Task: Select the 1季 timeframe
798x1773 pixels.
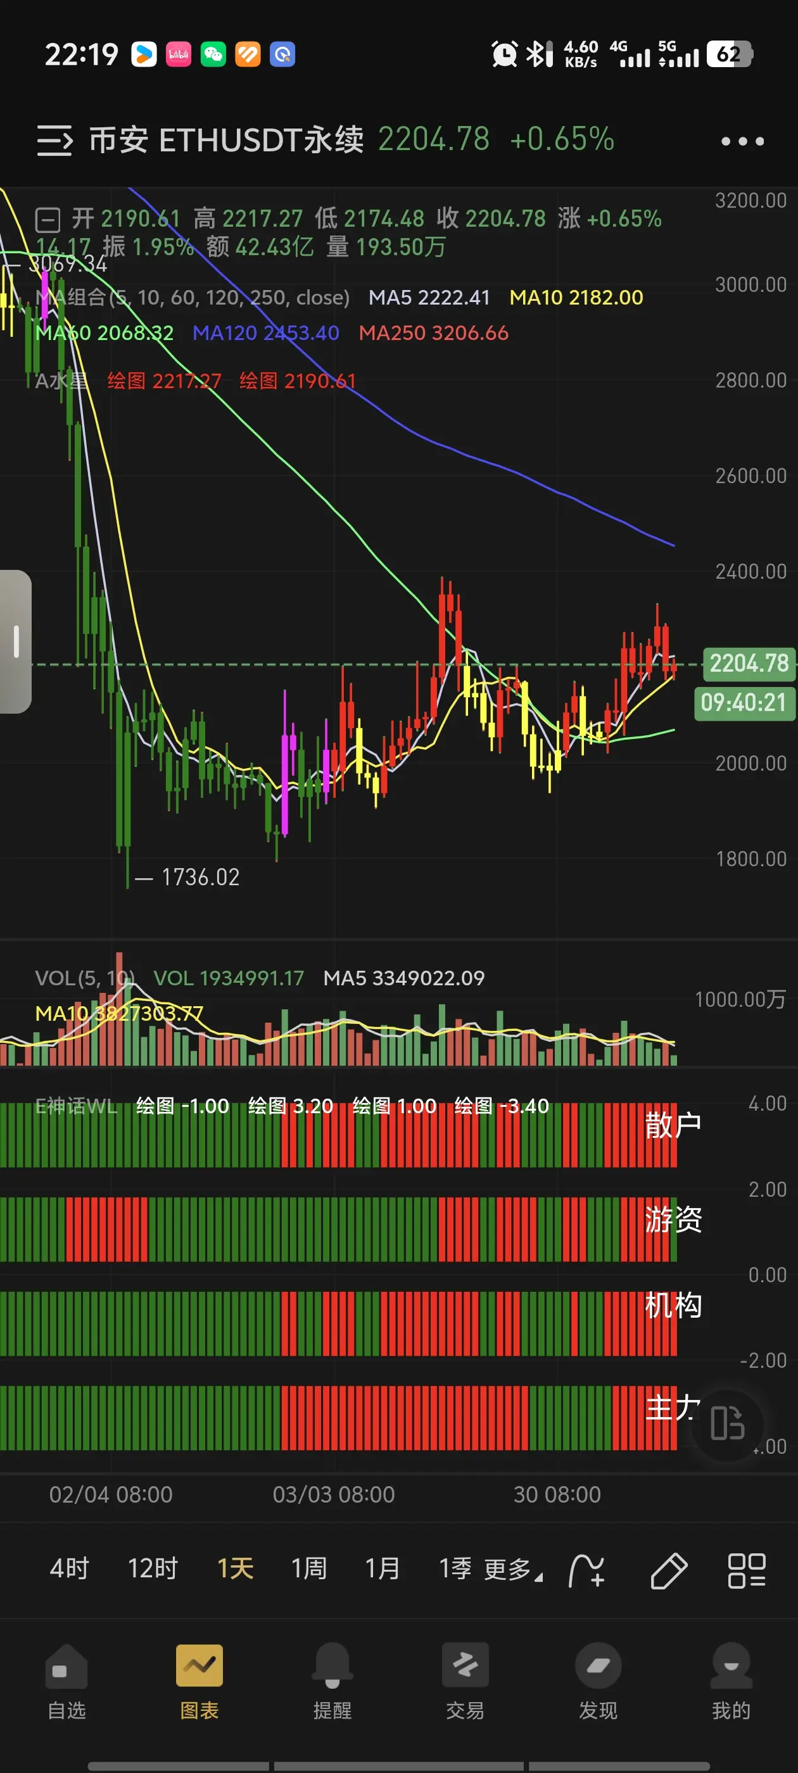Action: coord(455,1568)
